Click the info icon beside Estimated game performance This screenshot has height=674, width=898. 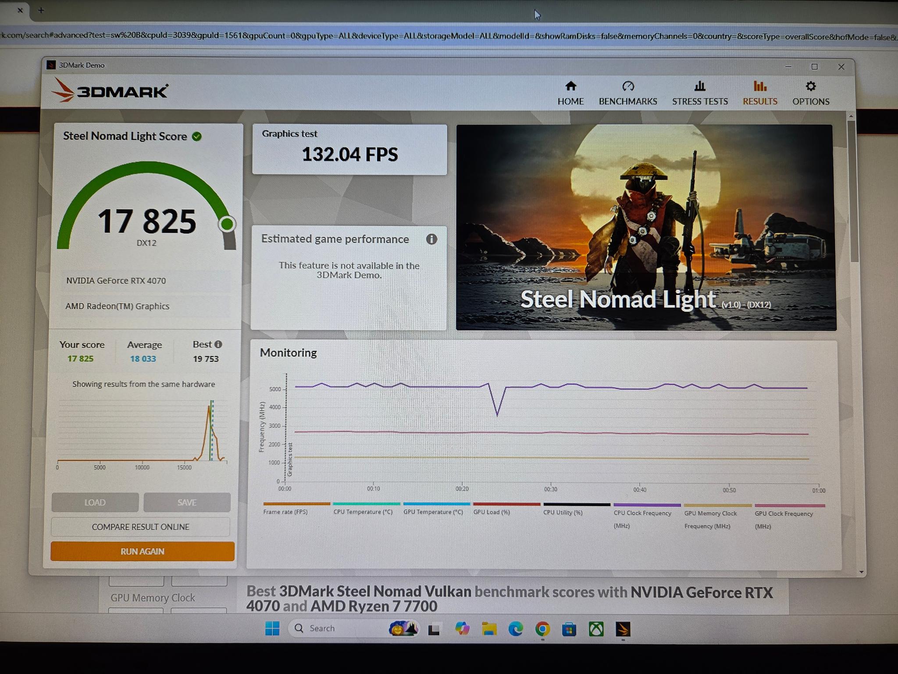[432, 240]
